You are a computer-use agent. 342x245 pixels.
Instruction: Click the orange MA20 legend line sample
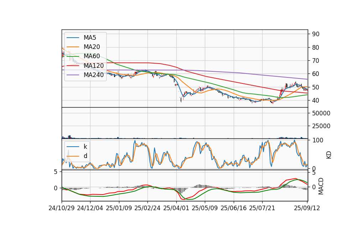tap(73, 47)
